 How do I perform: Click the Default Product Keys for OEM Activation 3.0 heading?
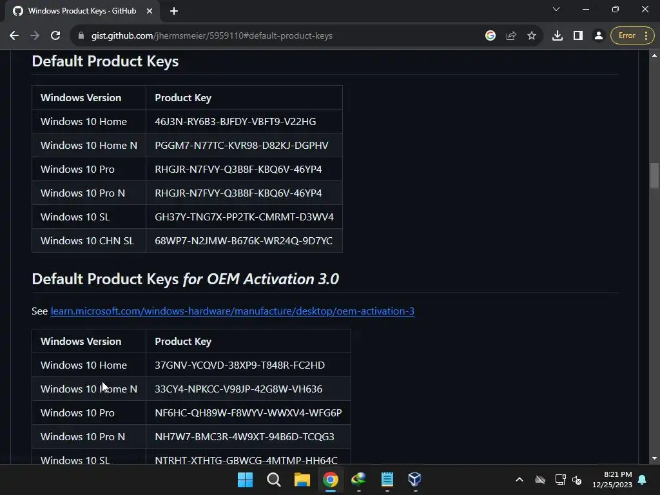pyautogui.click(x=185, y=279)
